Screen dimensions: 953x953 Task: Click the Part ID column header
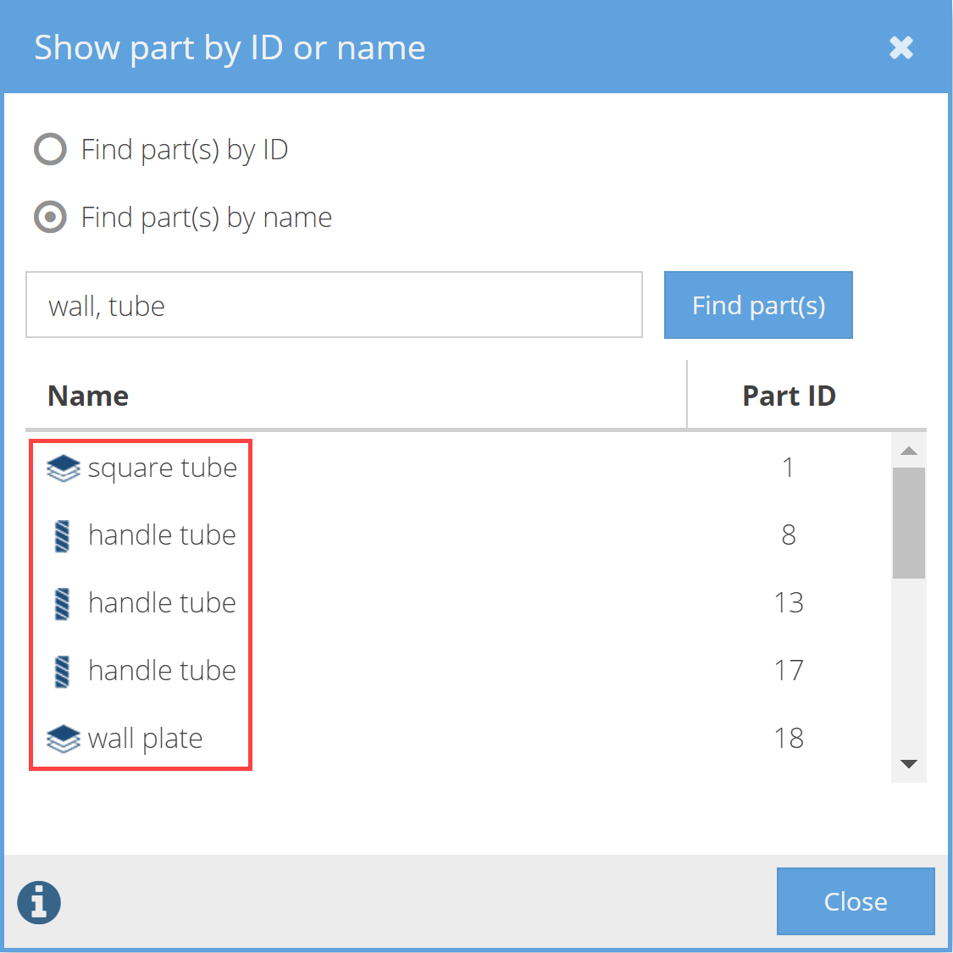[x=789, y=396]
